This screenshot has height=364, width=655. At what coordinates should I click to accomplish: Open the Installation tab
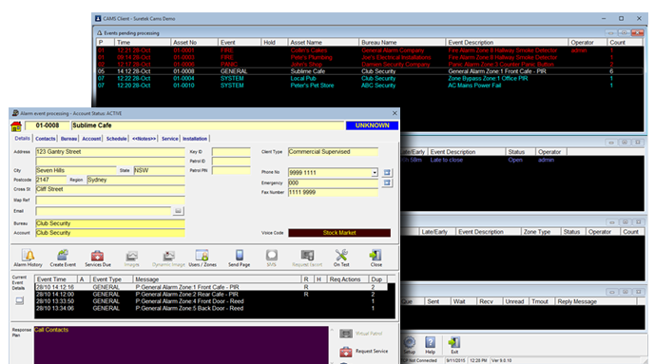tap(195, 139)
